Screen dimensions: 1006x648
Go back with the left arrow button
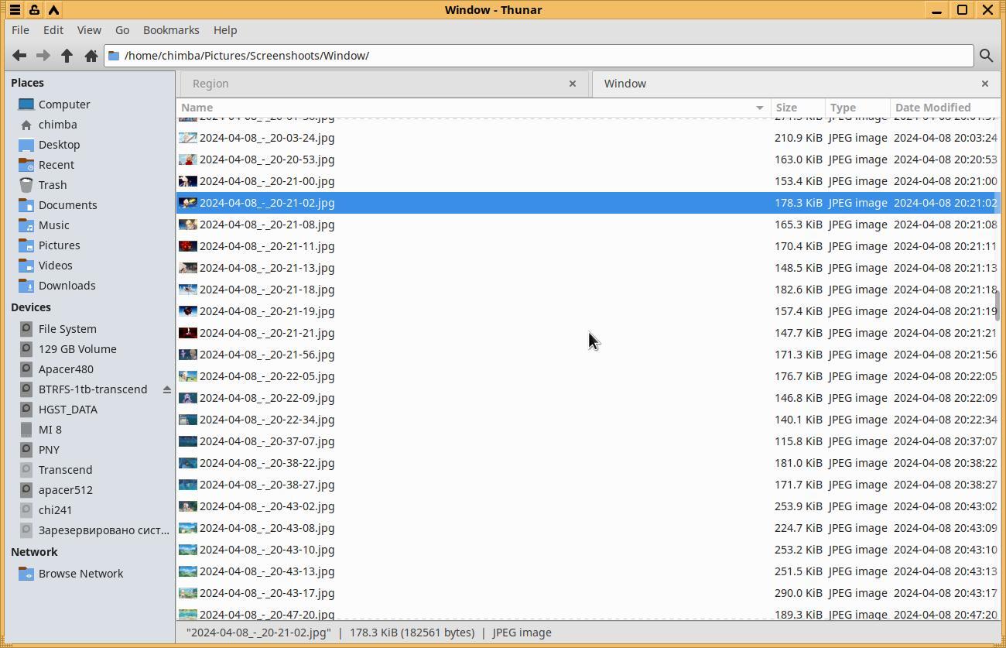coord(19,56)
